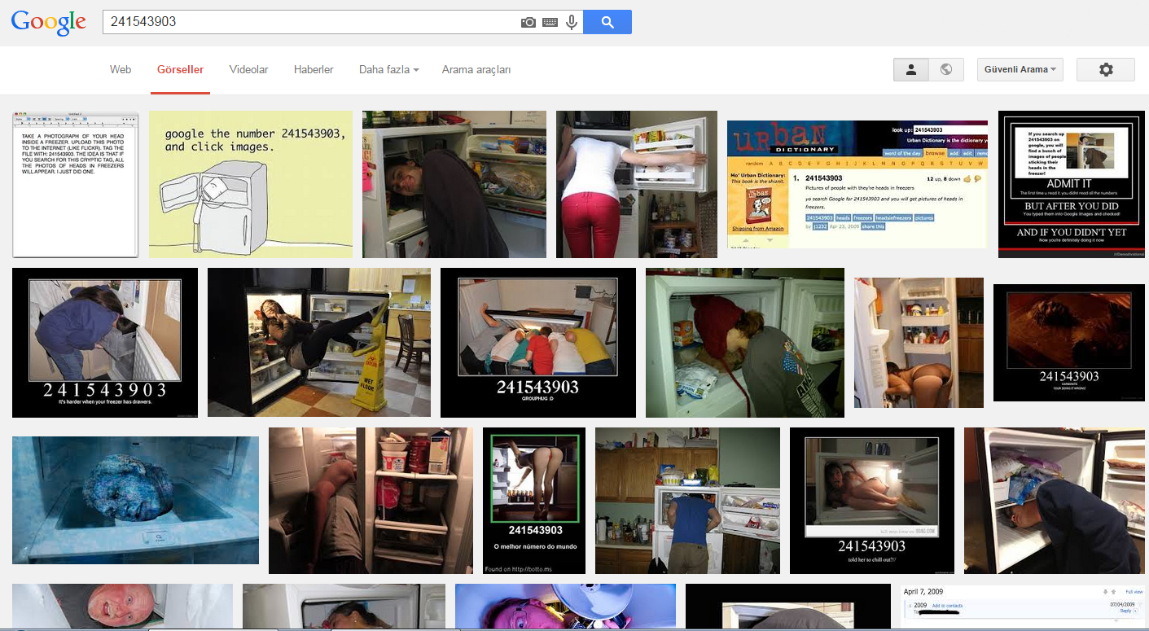Switch to global results globe icon
This screenshot has height=631, width=1149.
945,70
